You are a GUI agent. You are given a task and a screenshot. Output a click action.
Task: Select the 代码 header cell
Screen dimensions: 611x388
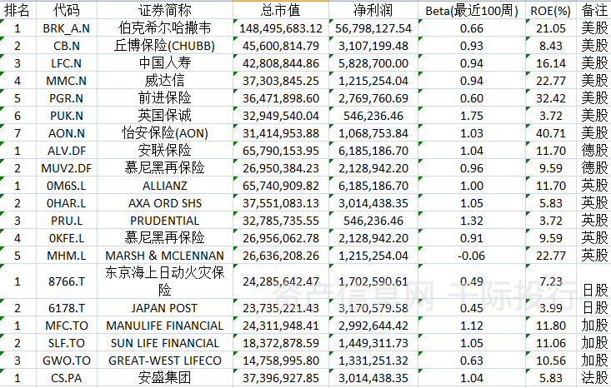coord(66,10)
